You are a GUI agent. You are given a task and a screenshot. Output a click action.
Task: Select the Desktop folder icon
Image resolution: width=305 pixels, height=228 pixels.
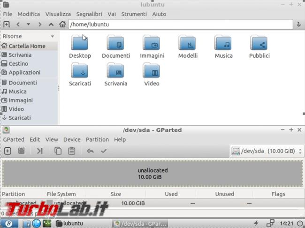point(80,43)
